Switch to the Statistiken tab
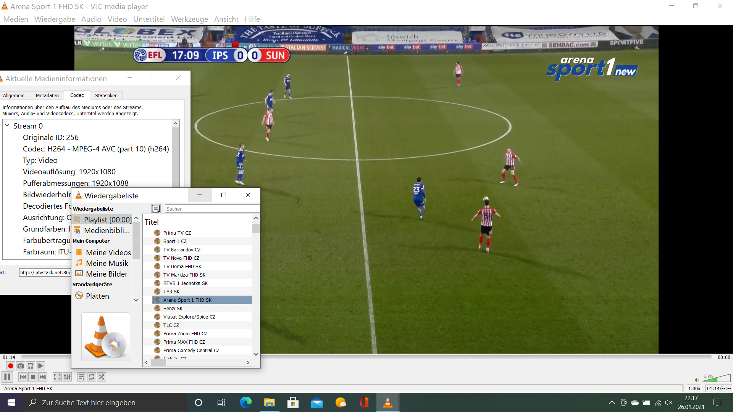733x412 pixels. click(106, 95)
